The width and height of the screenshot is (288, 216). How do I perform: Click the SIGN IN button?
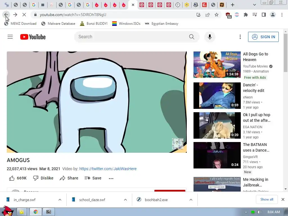tap(263, 37)
